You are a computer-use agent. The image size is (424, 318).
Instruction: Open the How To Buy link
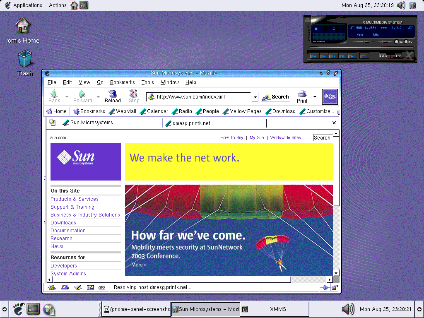click(232, 137)
